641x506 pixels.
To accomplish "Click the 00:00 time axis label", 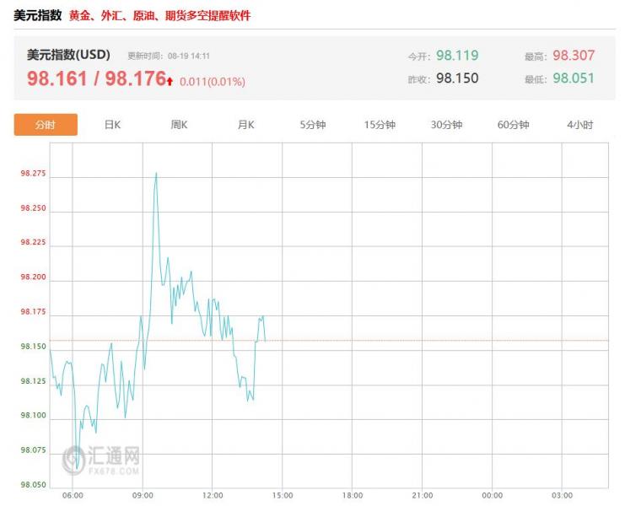I will point(493,495).
